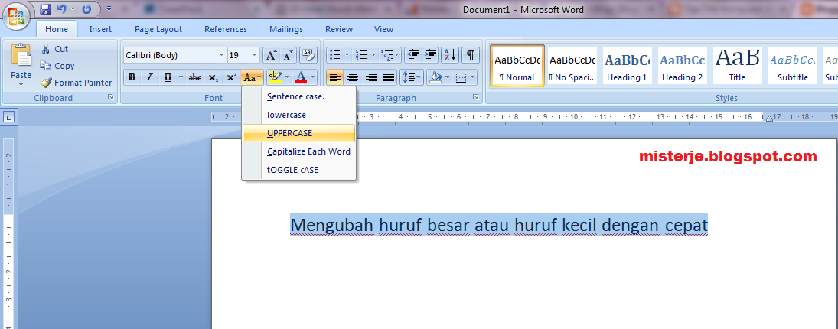
Task: Apply numbered list formatting
Action: point(361,55)
